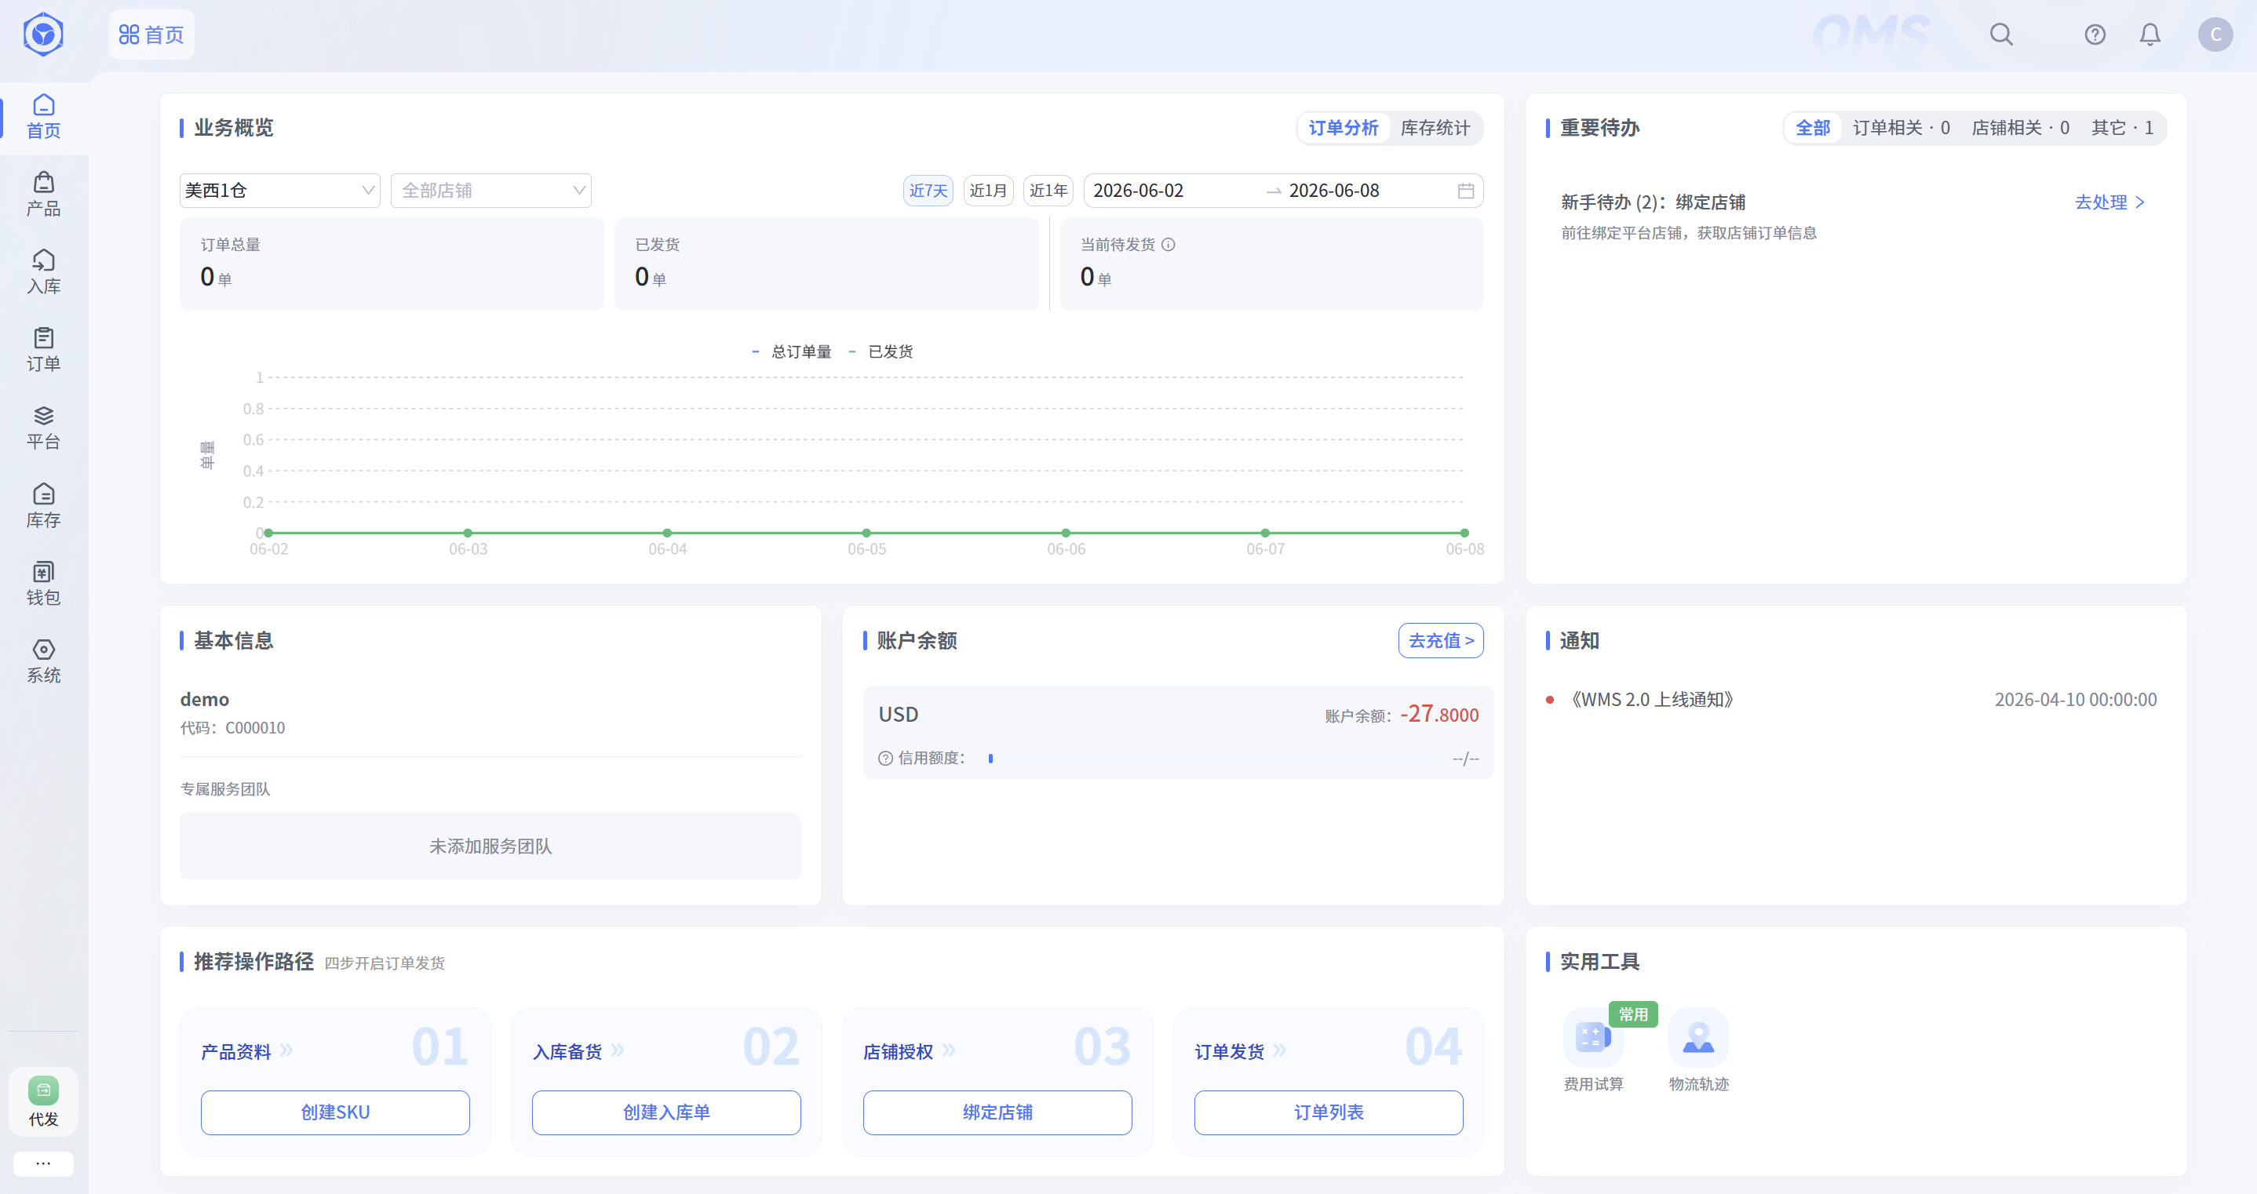Click the account balance -27.8000 value
Viewport: 2257px width, 1194px height.
(1438, 714)
